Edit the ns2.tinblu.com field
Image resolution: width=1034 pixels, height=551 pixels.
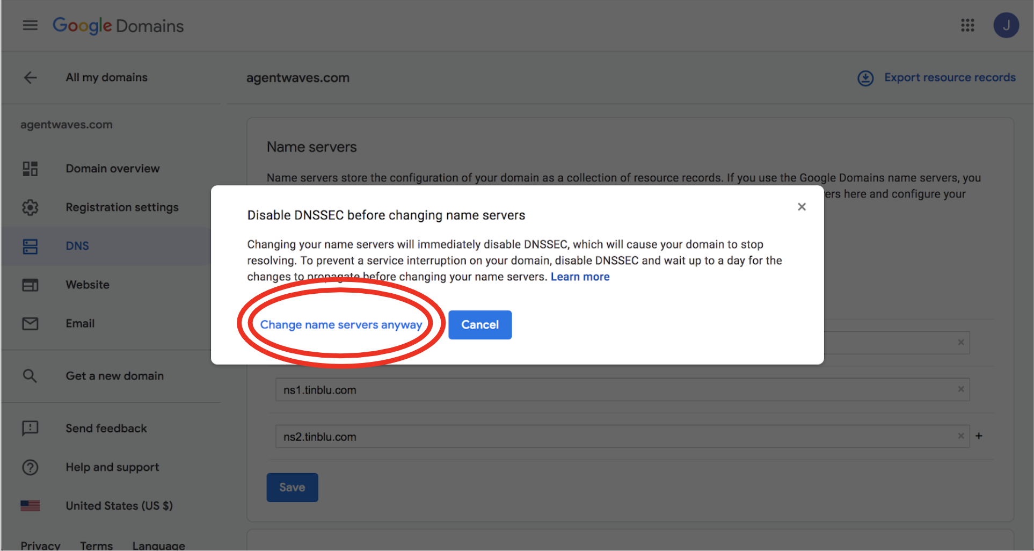coord(622,437)
